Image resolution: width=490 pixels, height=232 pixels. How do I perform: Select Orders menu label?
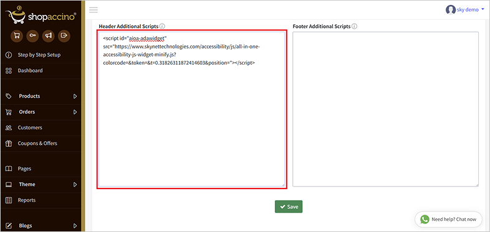27,112
